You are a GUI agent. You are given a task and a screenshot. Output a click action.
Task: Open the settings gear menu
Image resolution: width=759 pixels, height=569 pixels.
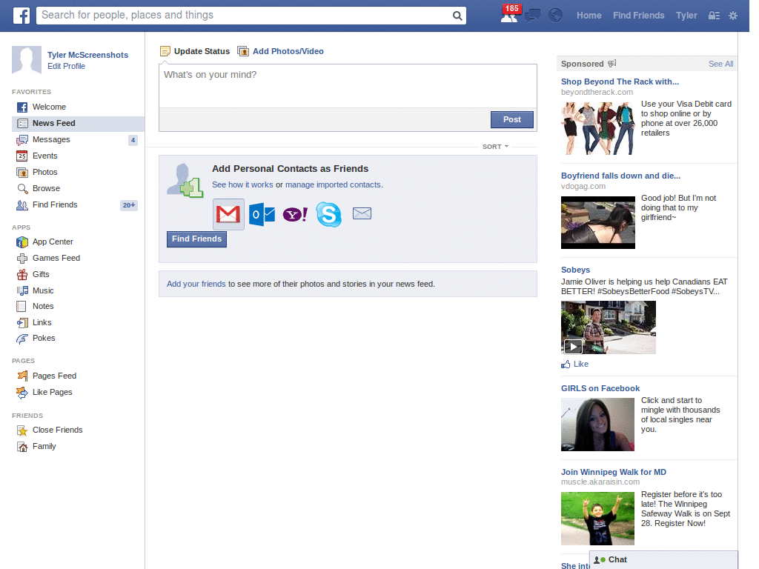[x=733, y=16]
